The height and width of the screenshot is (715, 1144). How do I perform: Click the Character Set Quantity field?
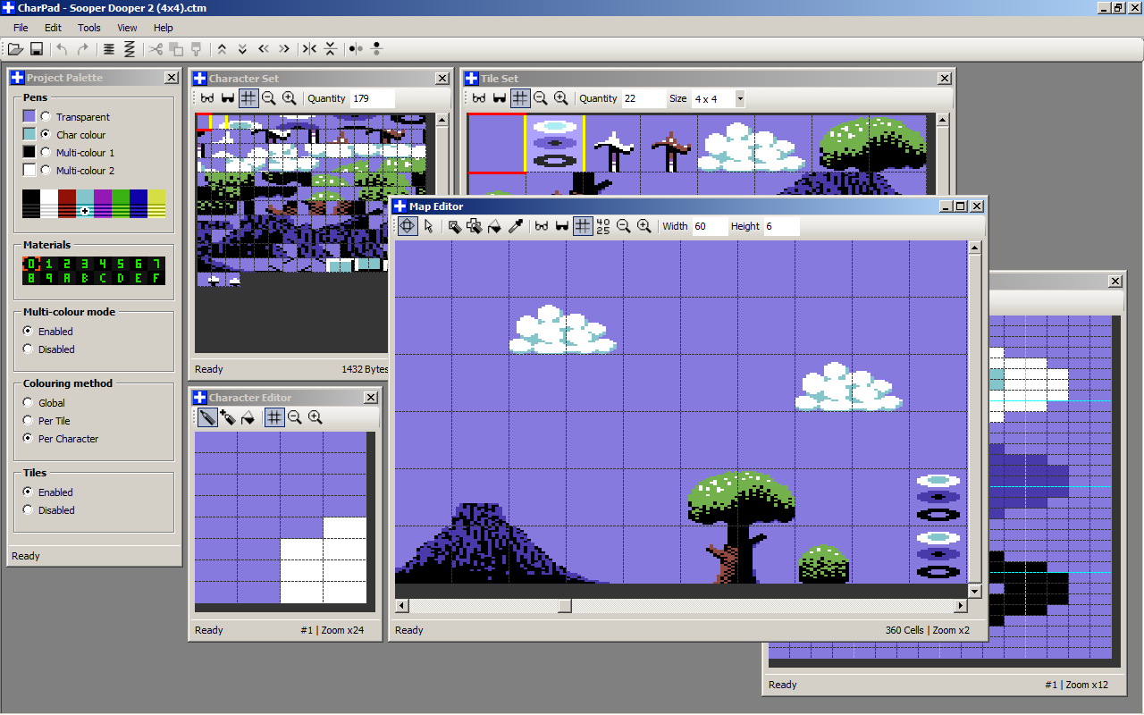coord(372,98)
